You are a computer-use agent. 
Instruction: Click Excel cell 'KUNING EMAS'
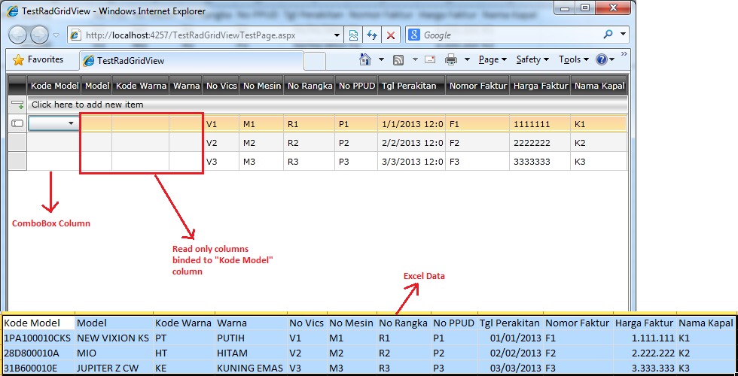coord(252,368)
